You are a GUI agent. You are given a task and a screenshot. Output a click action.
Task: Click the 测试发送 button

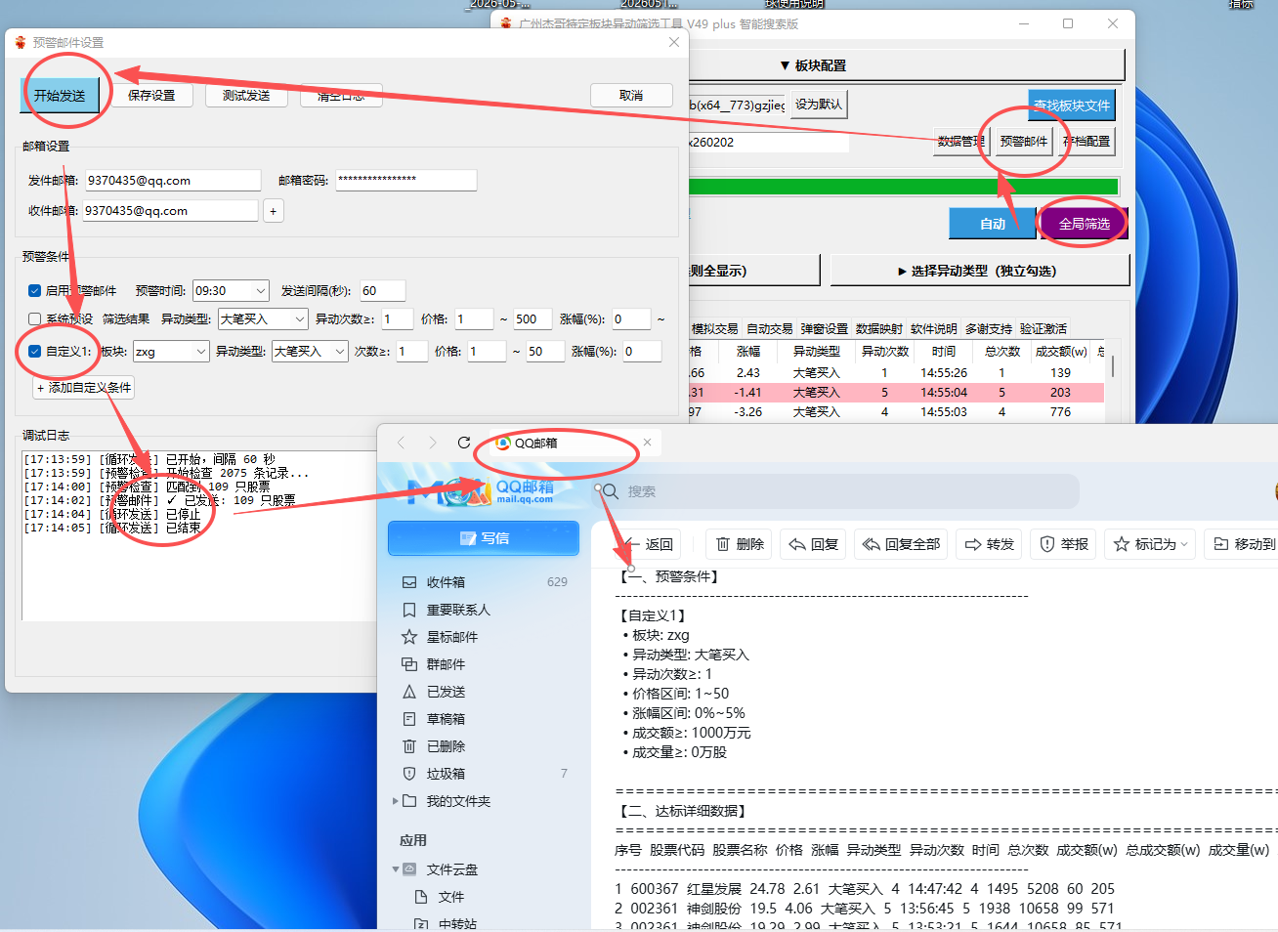click(246, 95)
